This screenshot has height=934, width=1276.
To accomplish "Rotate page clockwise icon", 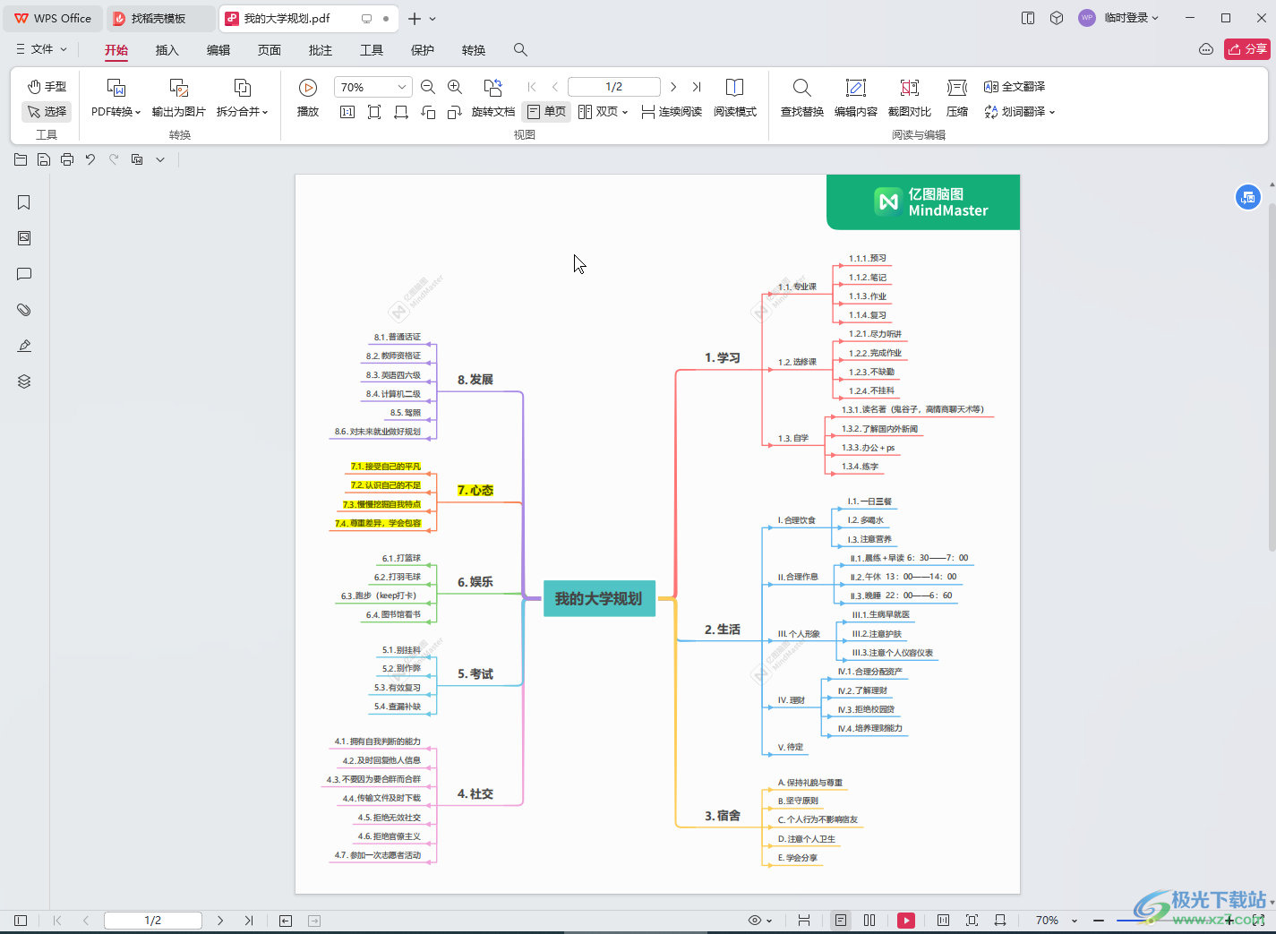I will pos(455,112).
